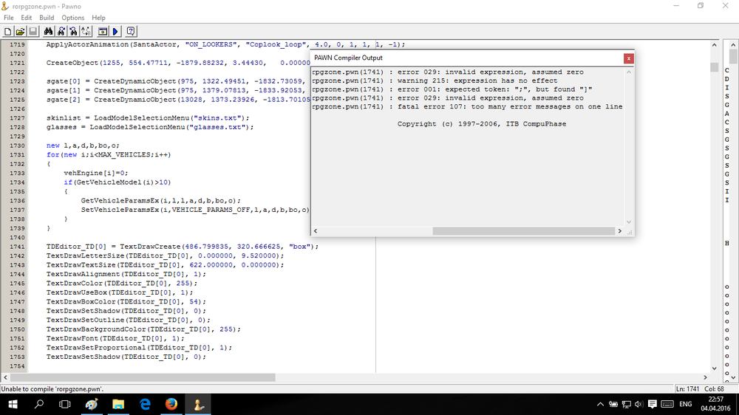Click line 1719 ApplyActorAnimation statement
This screenshot has width=739, height=415.
click(x=225, y=44)
